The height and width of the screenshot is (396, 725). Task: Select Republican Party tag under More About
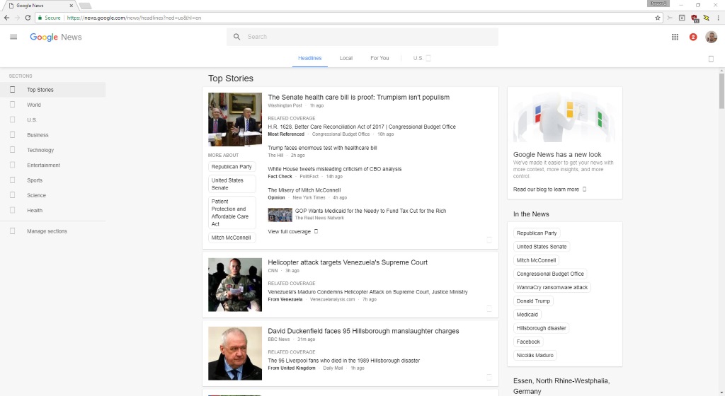[x=232, y=167]
